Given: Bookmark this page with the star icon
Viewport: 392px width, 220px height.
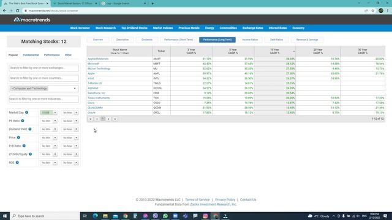Looking at the screenshot, I should [373, 11].
